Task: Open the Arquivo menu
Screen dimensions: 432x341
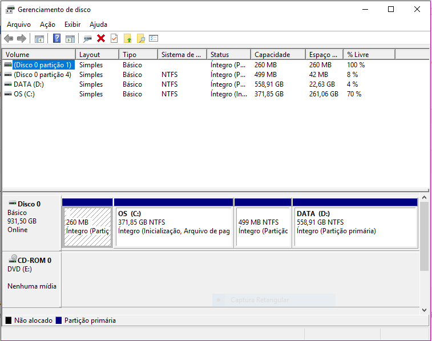Action: pos(19,25)
